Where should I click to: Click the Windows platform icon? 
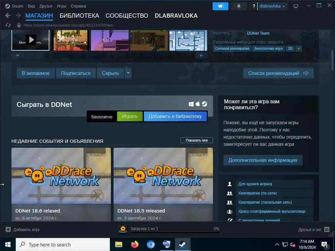191,104
